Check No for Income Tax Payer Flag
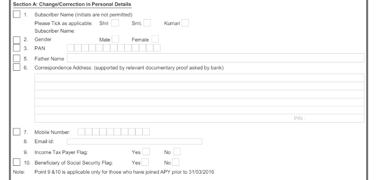Image resolution: width=377 pixels, height=180 pixels. [x=177, y=152]
